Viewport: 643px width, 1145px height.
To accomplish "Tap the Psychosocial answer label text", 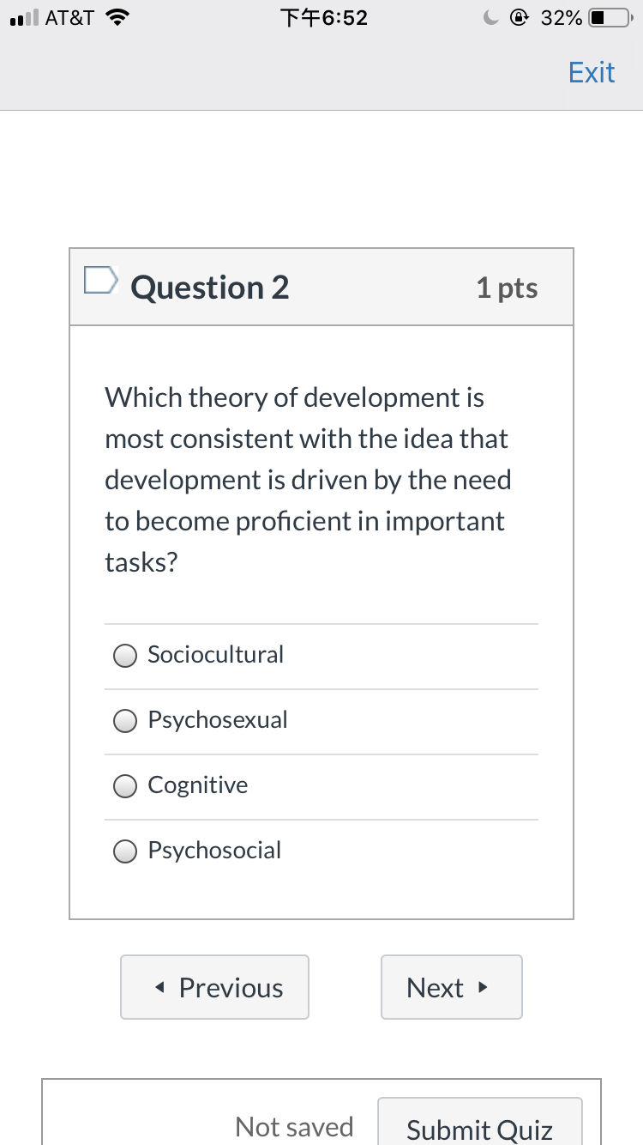I will coord(214,851).
